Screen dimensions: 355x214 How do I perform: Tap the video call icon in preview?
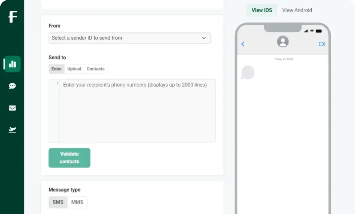tap(322, 44)
